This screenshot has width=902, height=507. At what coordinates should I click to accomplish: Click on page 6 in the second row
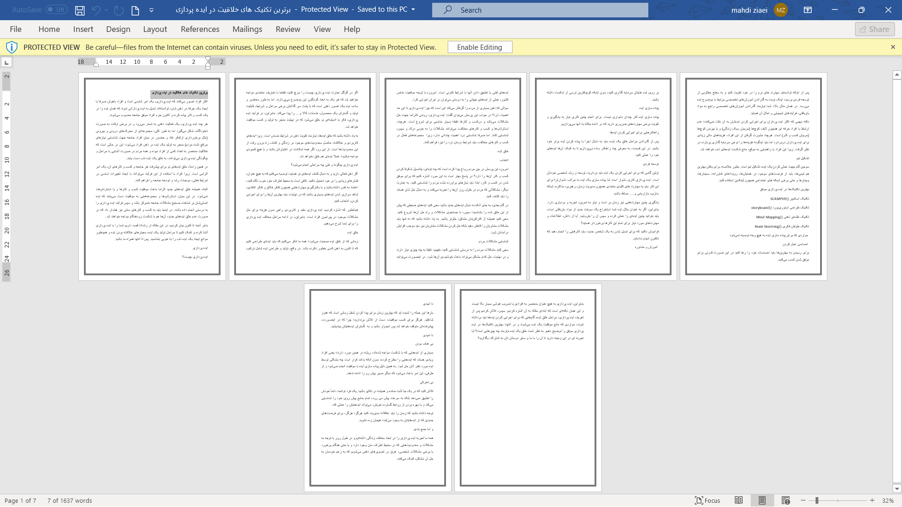(378, 388)
